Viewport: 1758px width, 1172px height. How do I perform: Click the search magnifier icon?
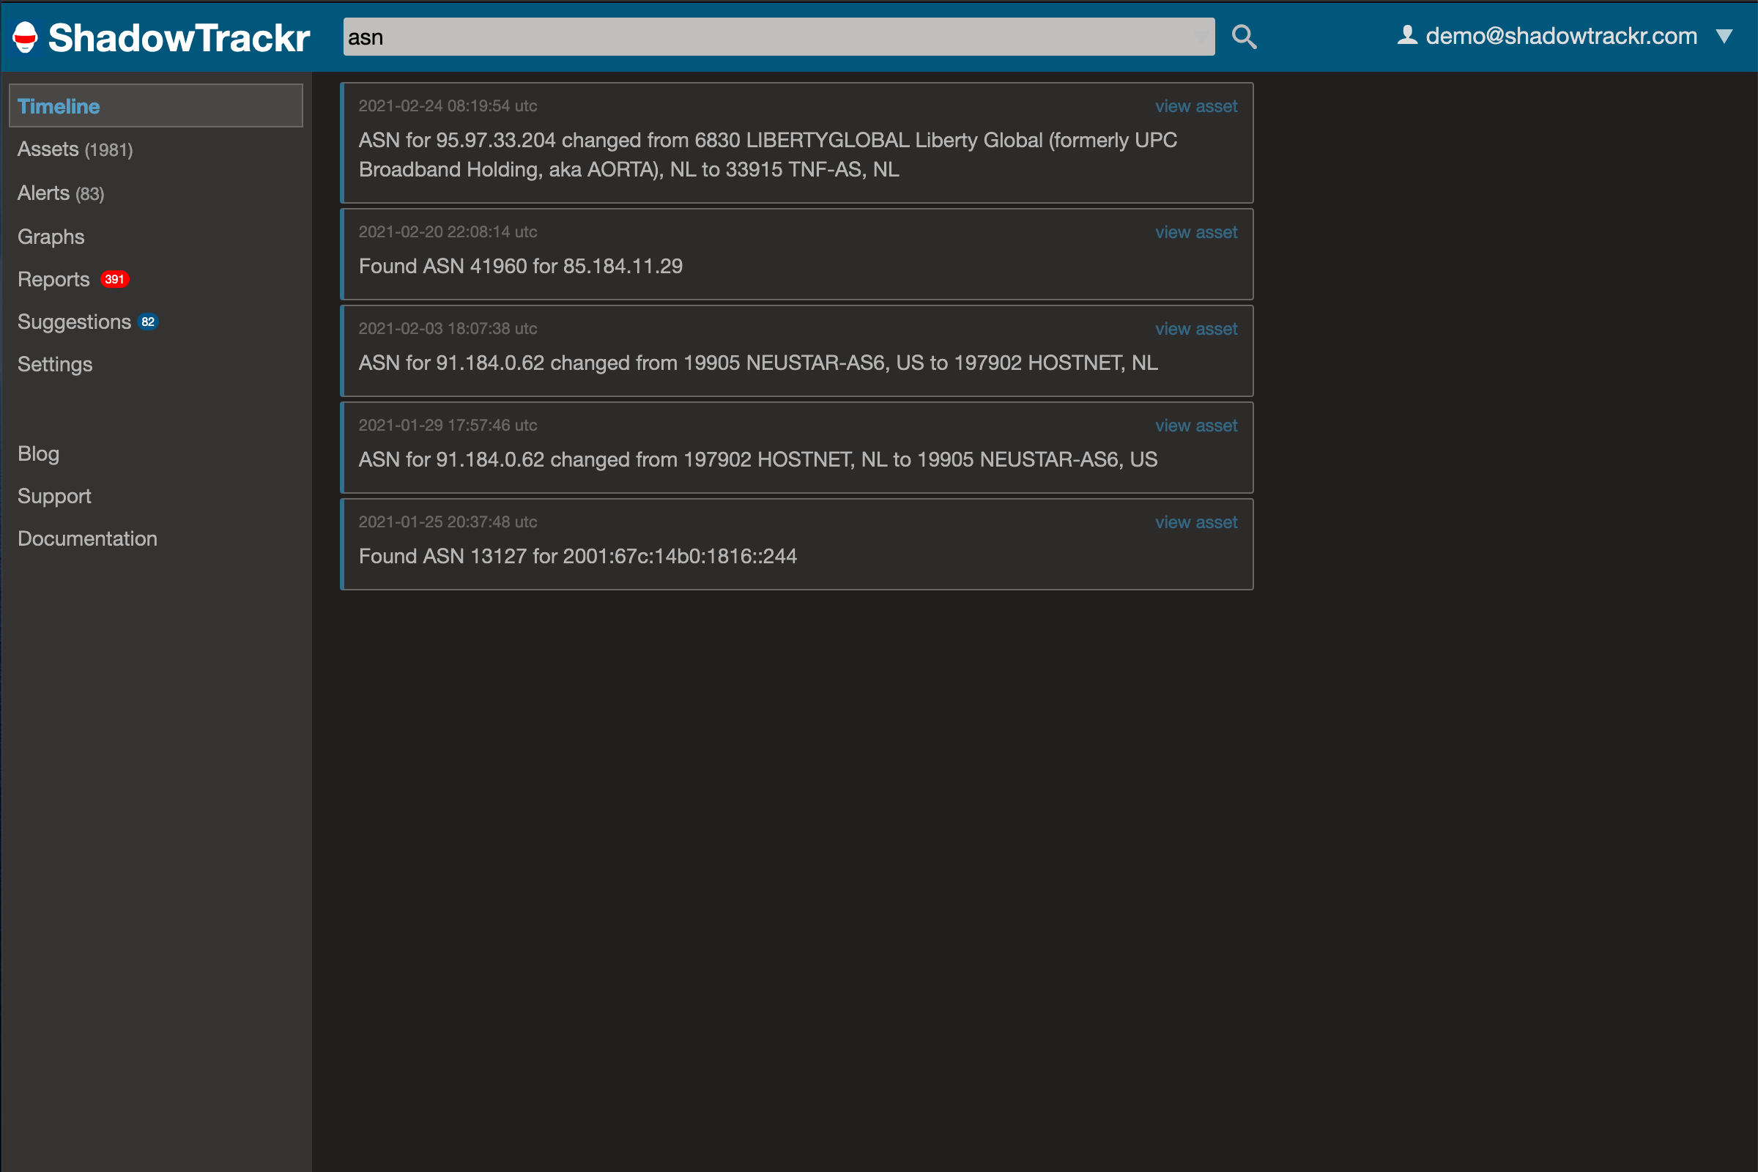coord(1243,36)
